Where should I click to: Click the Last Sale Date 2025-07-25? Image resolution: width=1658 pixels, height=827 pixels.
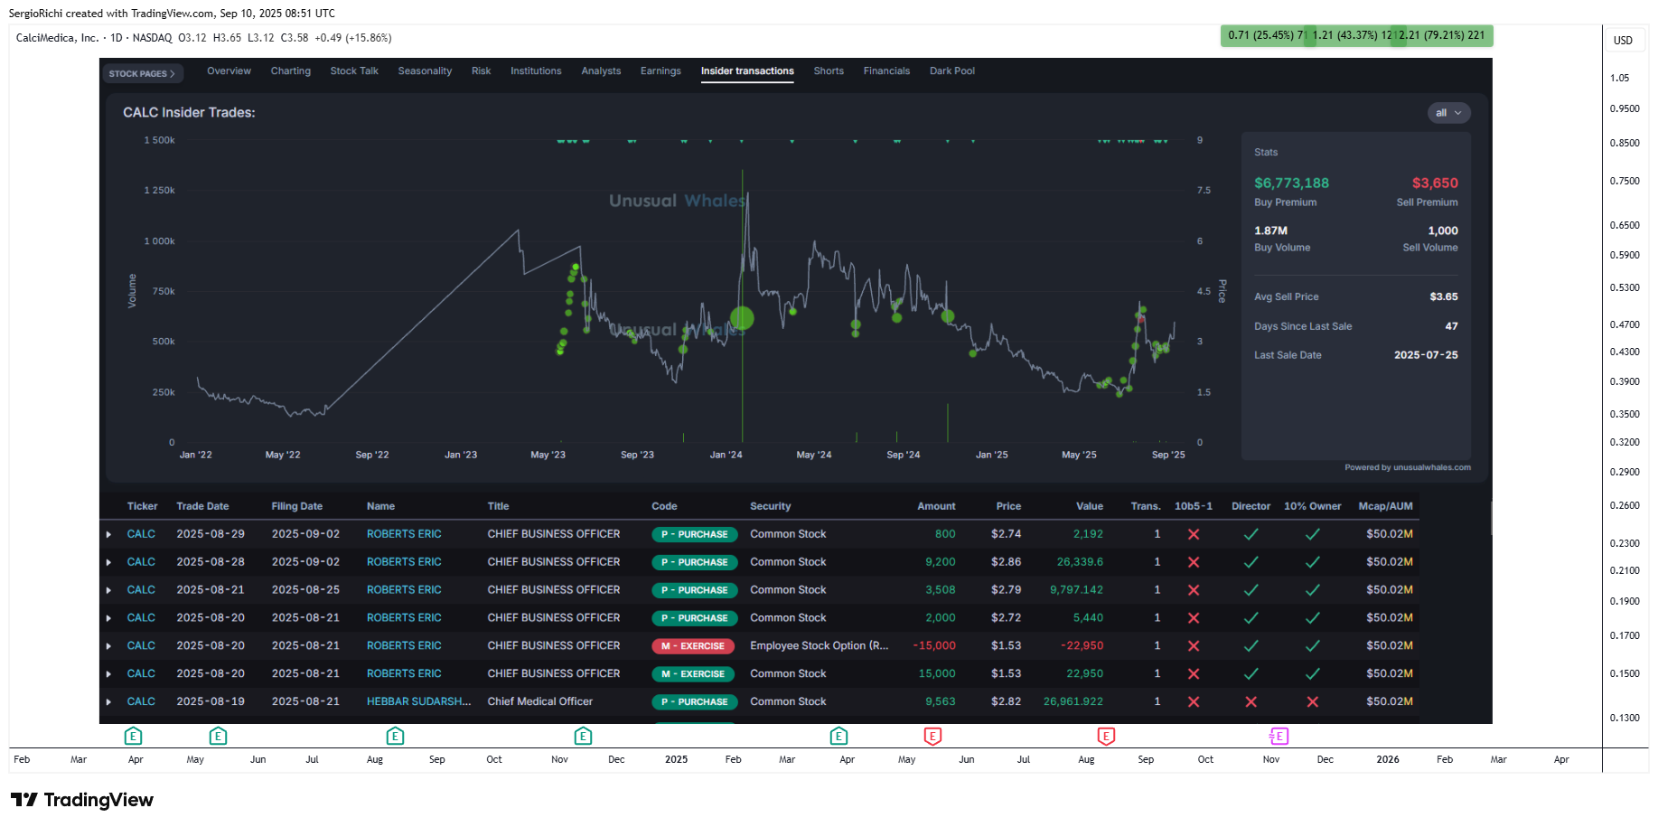(x=1426, y=355)
